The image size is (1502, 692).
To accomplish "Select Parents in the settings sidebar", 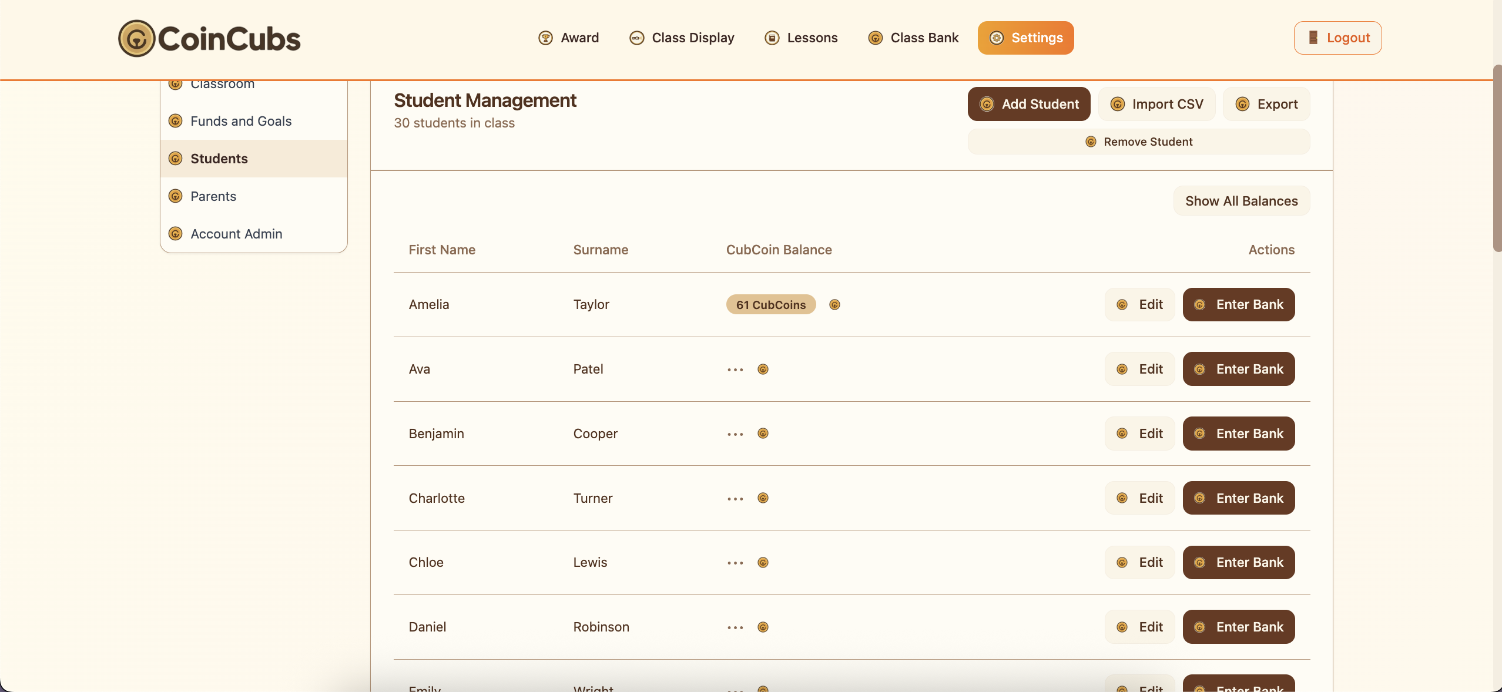I will point(213,196).
